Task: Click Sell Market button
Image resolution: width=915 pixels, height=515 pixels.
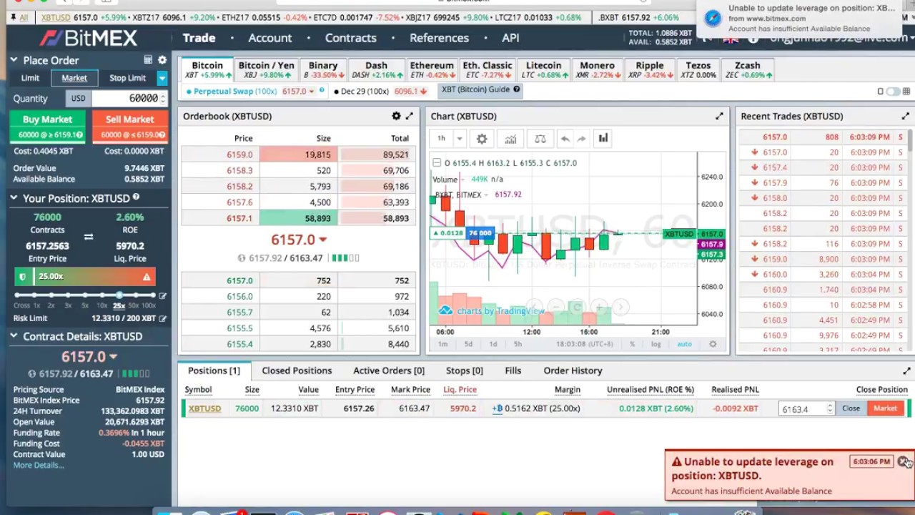Action: (x=129, y=126)
